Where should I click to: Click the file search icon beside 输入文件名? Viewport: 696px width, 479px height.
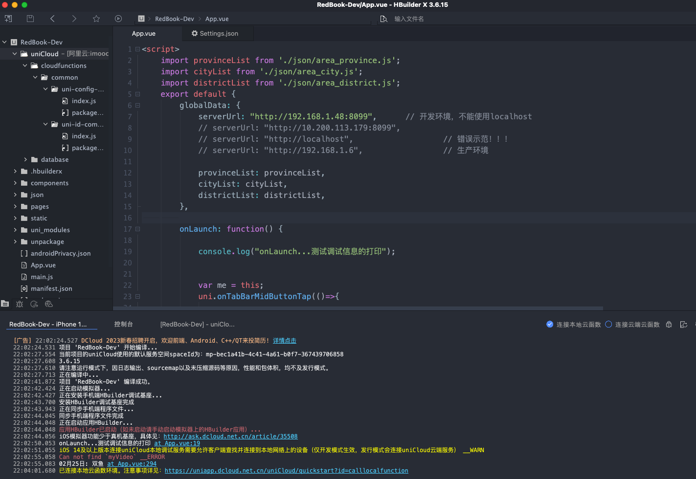(x=384, y=19)
